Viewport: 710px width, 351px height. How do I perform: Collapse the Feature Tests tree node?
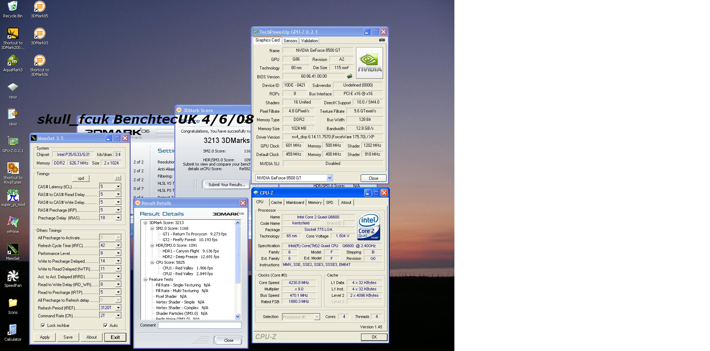click(145, 280)
